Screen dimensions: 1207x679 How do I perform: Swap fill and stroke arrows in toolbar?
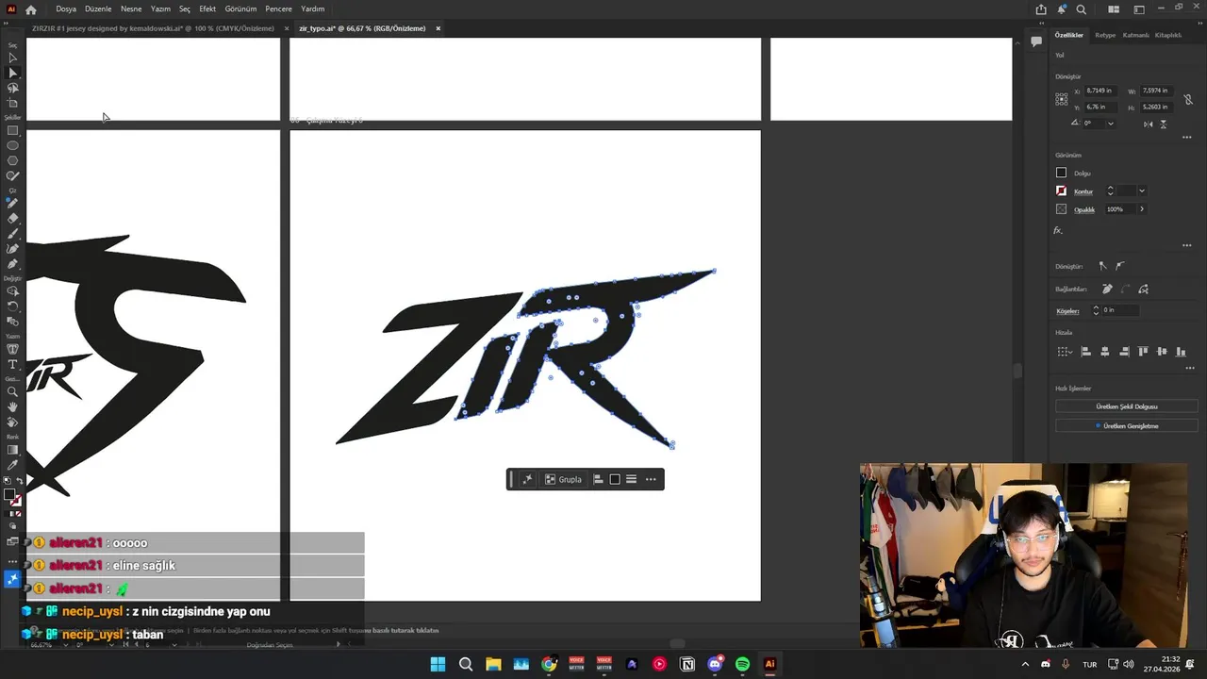coord(20,481)
